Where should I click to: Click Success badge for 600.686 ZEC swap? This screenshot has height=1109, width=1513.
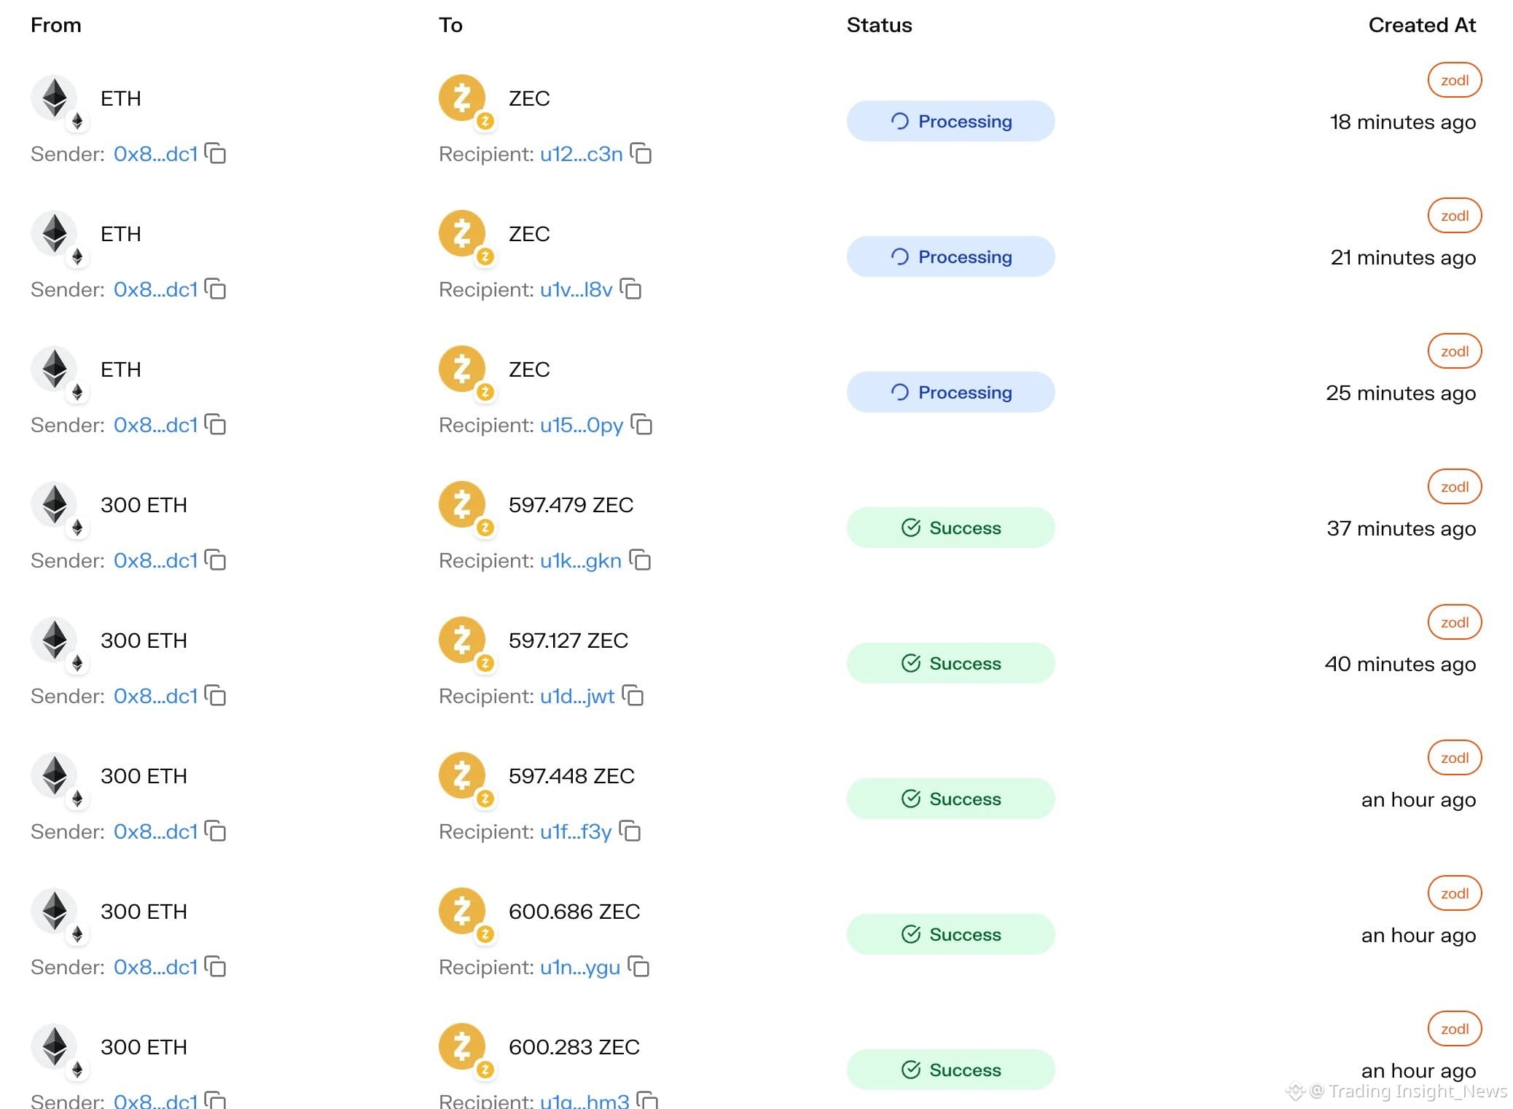point(950,934)
